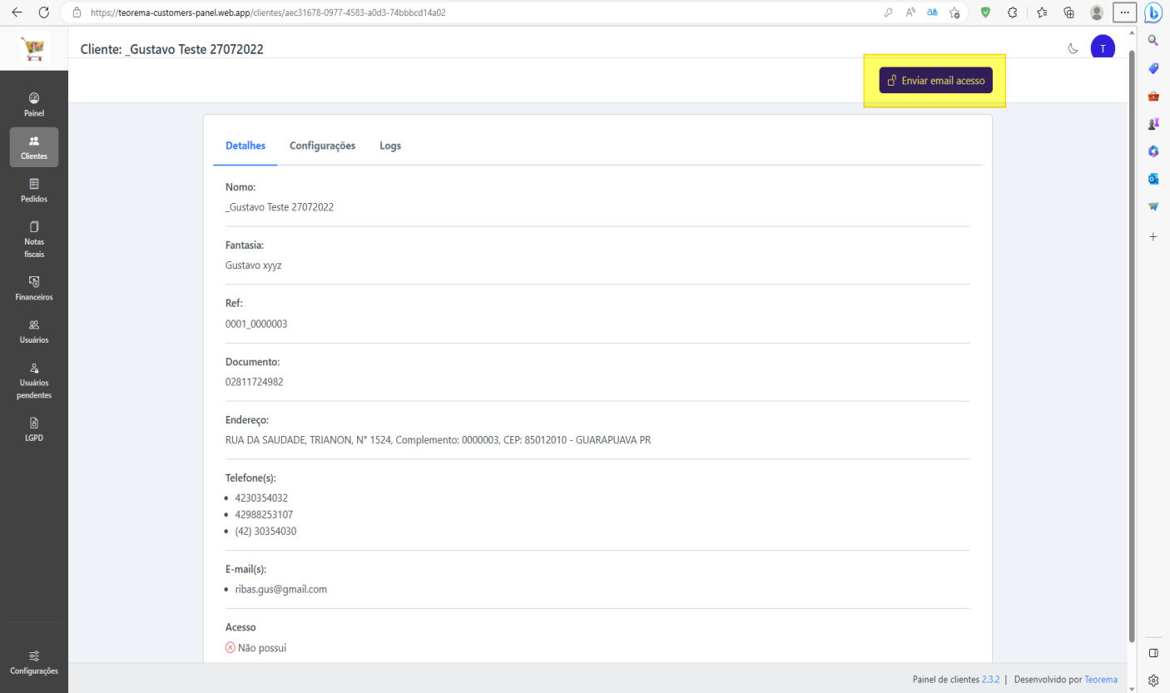Open the Painel dashboard section
The height and width of the screenshot is (693, 1170).
point(34,105)
